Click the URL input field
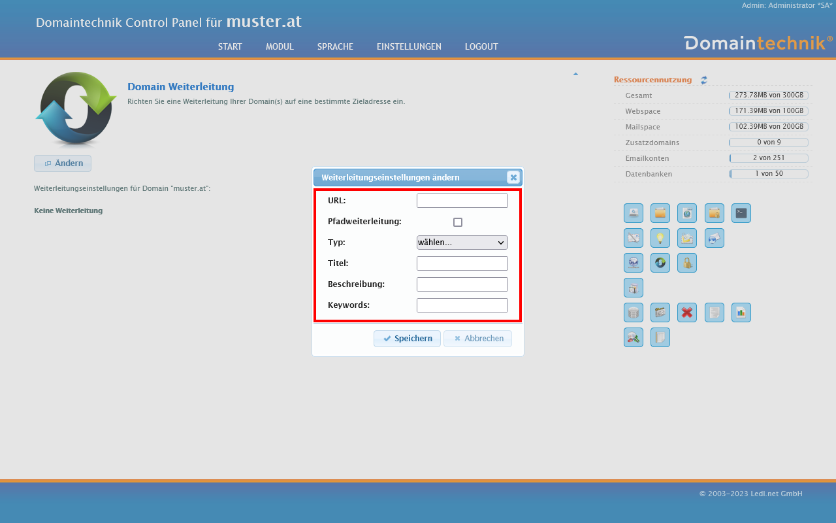 (462, 201)
